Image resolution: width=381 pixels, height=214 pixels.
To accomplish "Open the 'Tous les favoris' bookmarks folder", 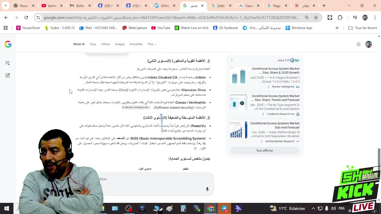I will 363,28.
